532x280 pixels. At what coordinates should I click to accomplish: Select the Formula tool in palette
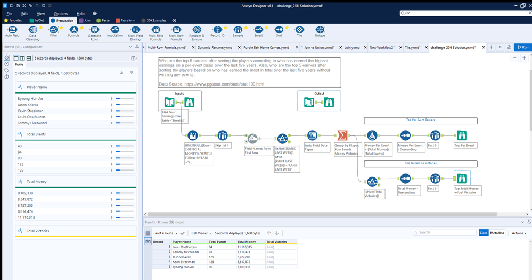73,31
